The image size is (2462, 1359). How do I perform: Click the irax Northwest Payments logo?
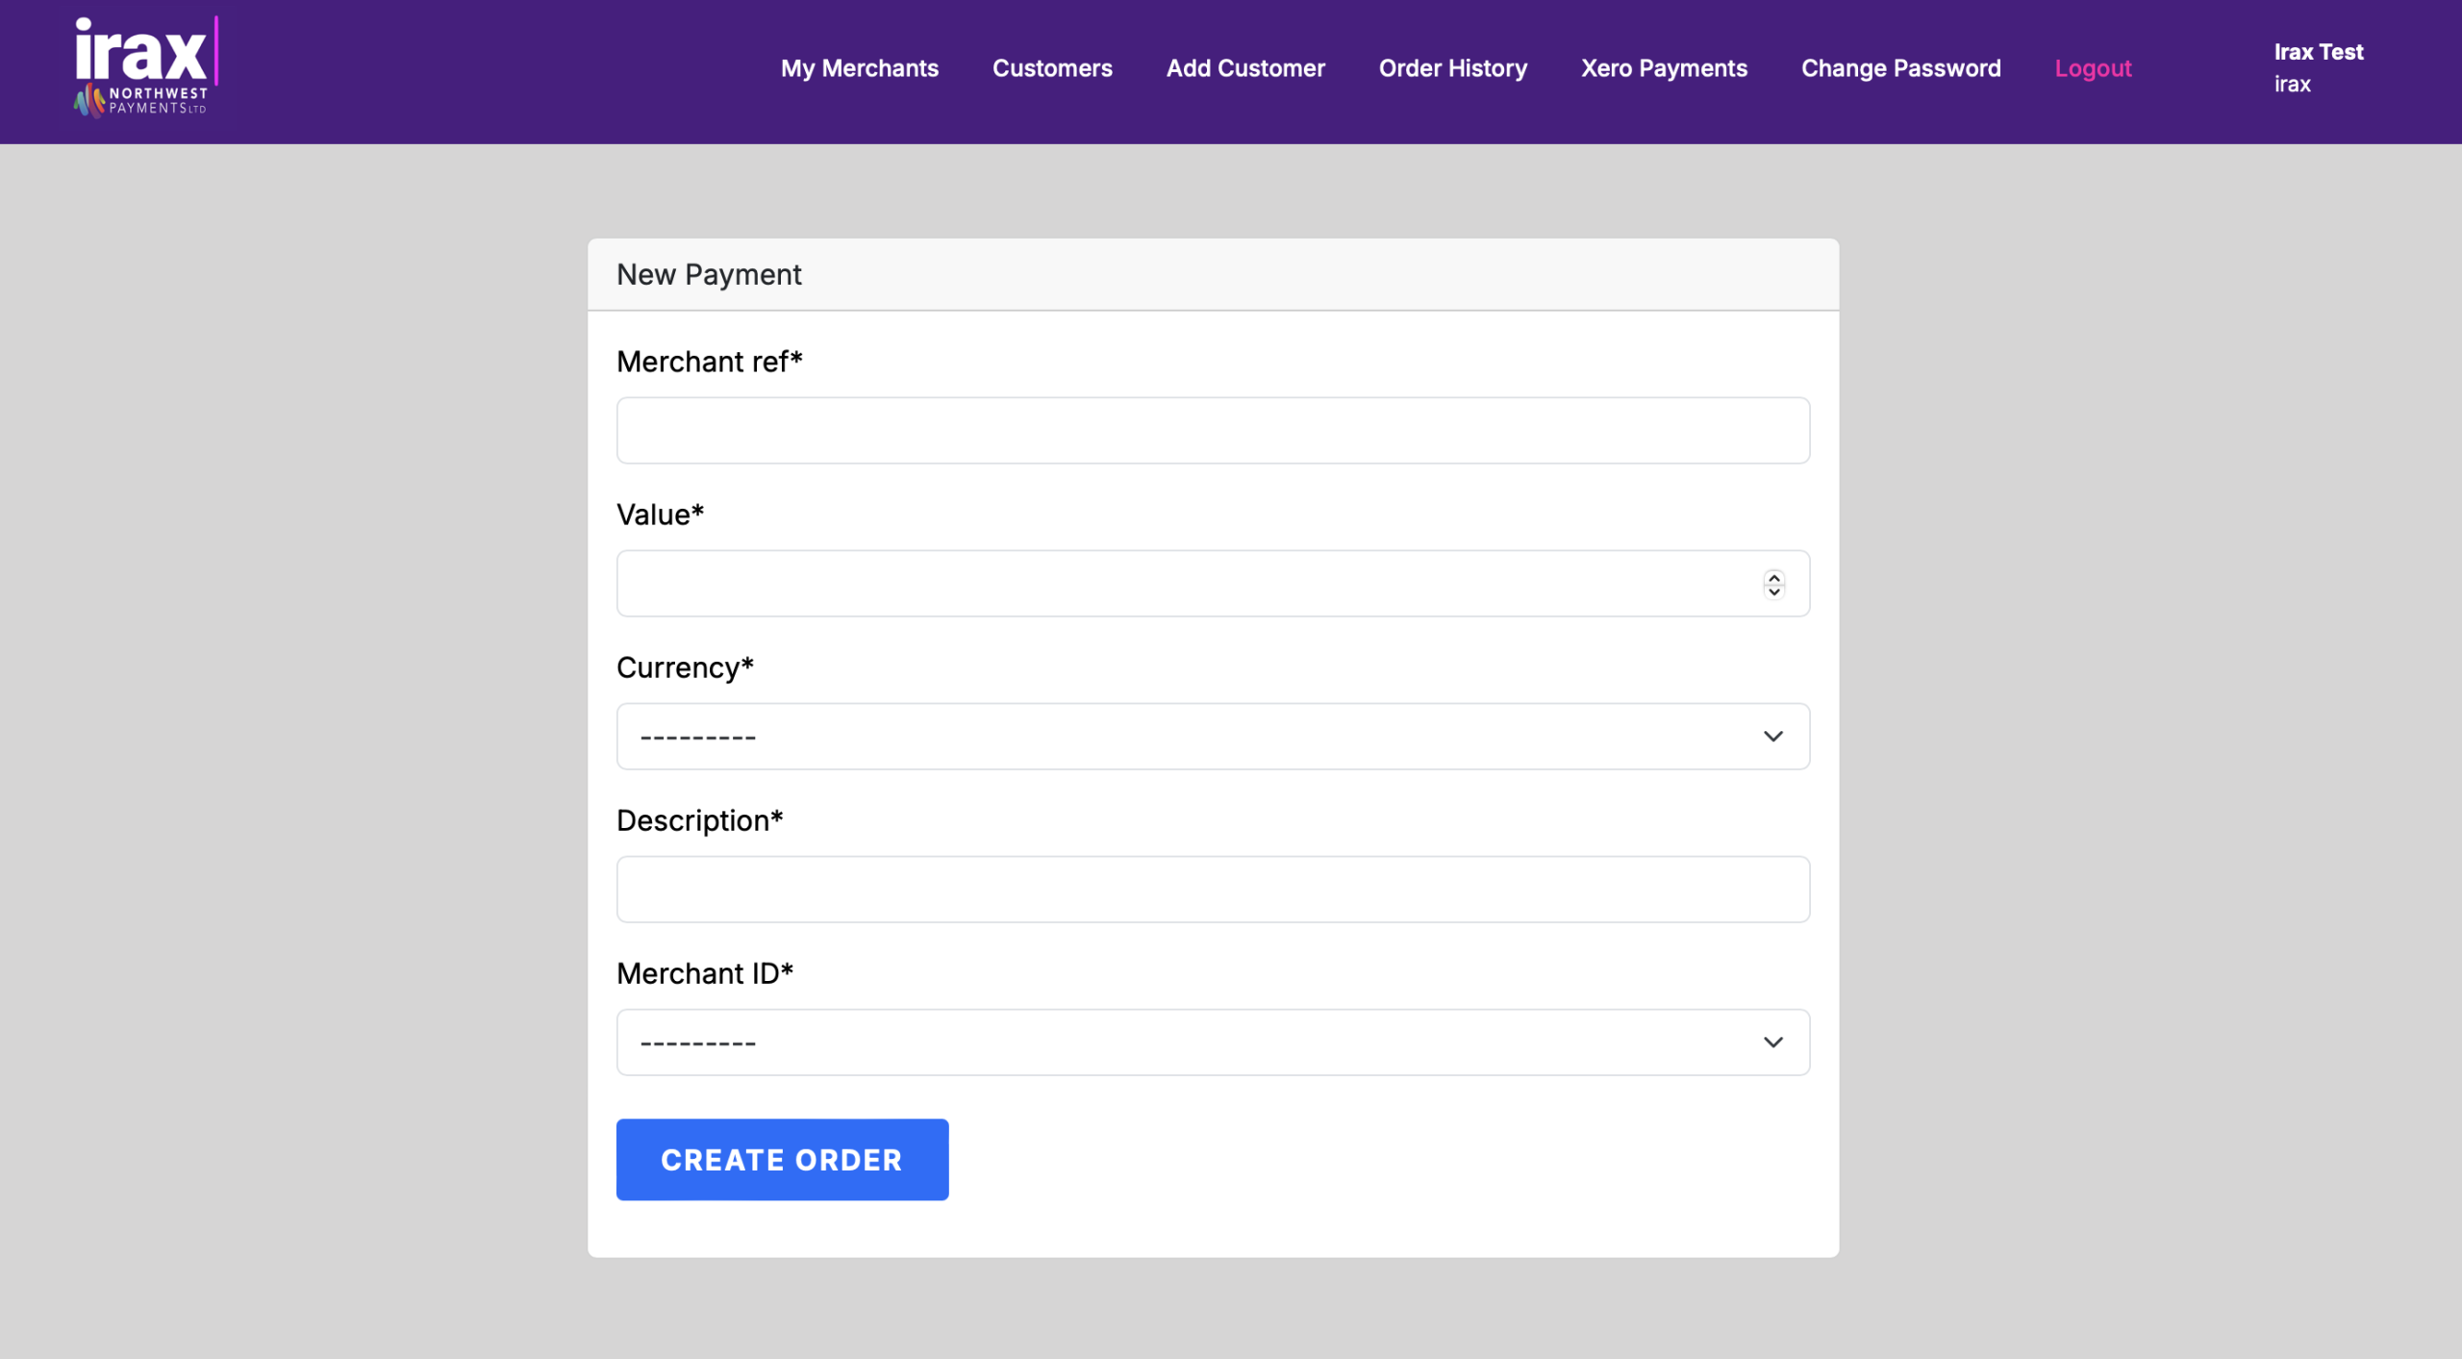click(x=146, y=67)
